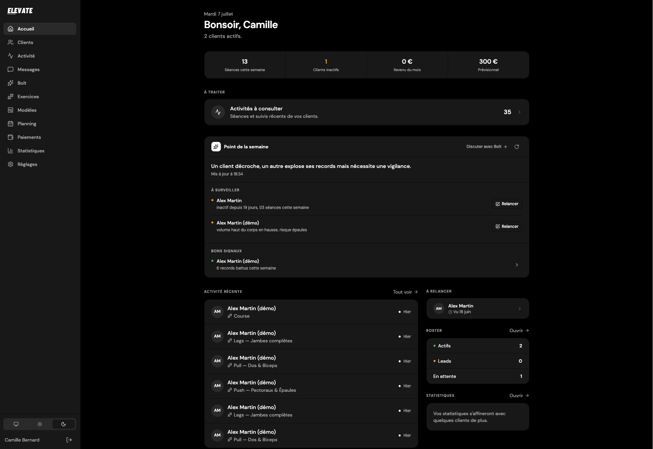This screenshot has height=449, width=653.
Task: Click Relancer for inactive Alex Martin
Action: [x=507, y=204]
